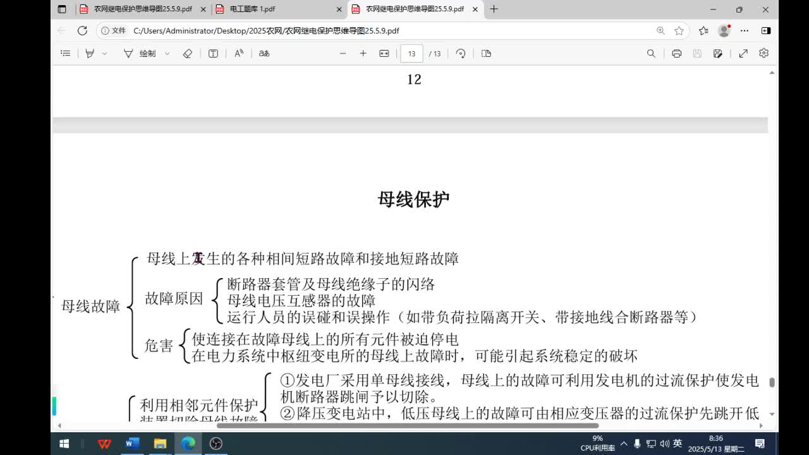The height and width of the screenshot is (455, 809).
Task: Open the notification center icon
Action: 760,444
